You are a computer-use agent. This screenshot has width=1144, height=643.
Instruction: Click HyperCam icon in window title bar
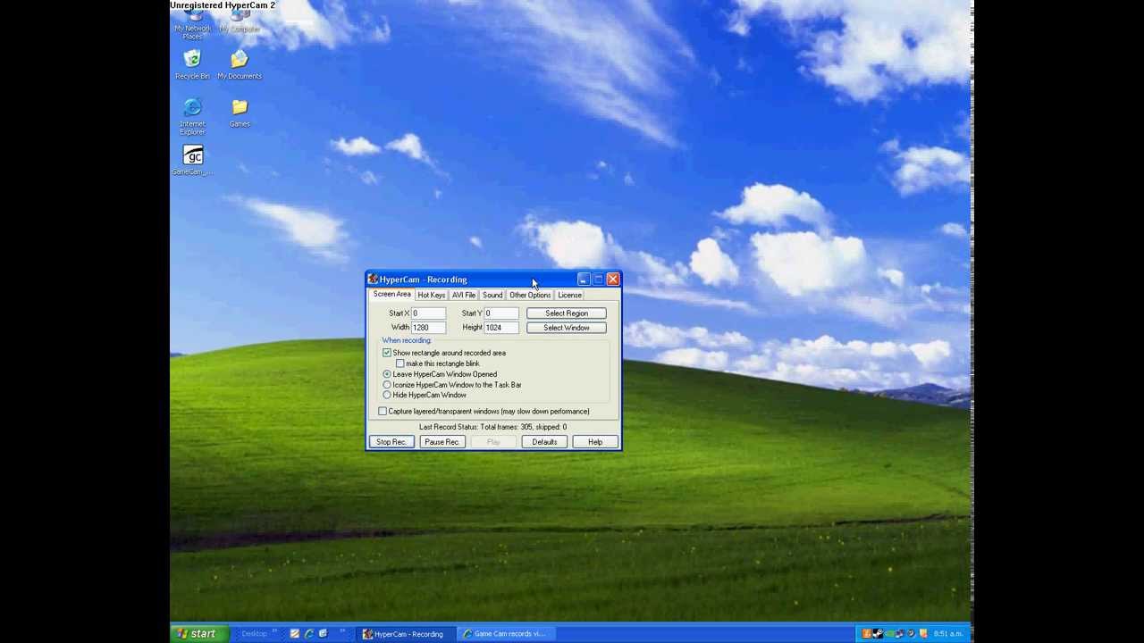coord(373,280)
